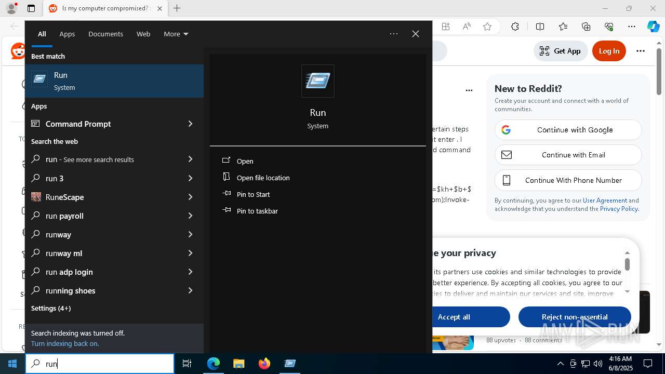
Task: Select Pin to Start
Action: click(x=253, y=194)
